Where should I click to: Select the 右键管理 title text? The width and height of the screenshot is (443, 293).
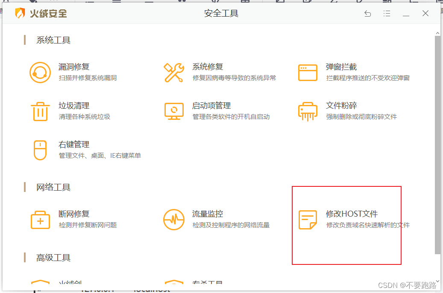(x=74, y=145)
